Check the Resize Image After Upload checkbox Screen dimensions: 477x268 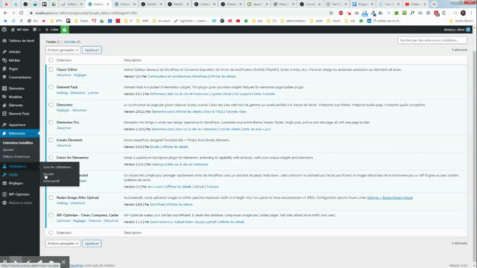coord(51,197)
